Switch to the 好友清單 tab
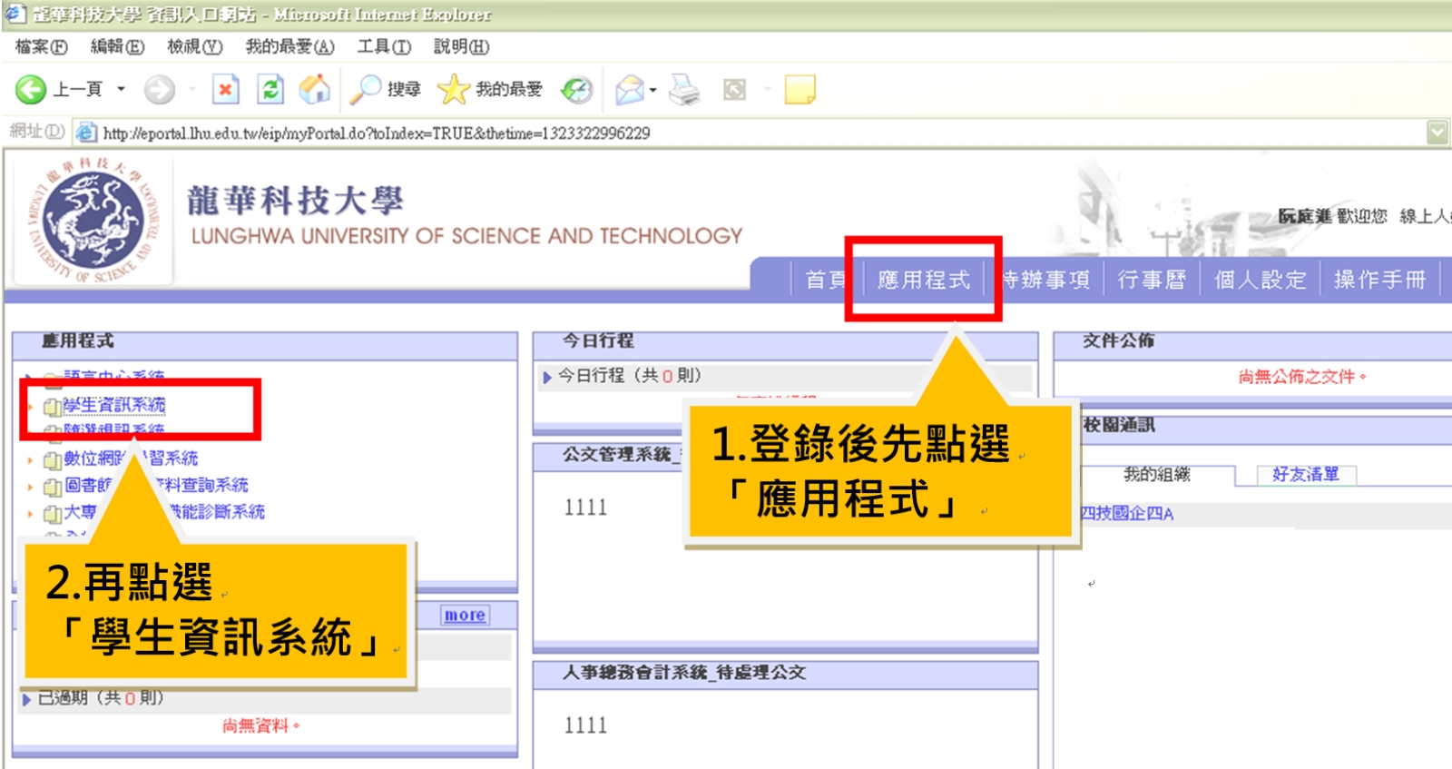Image resolution: width=1452 pixels, height=769 pixels. pos(1306,474)
